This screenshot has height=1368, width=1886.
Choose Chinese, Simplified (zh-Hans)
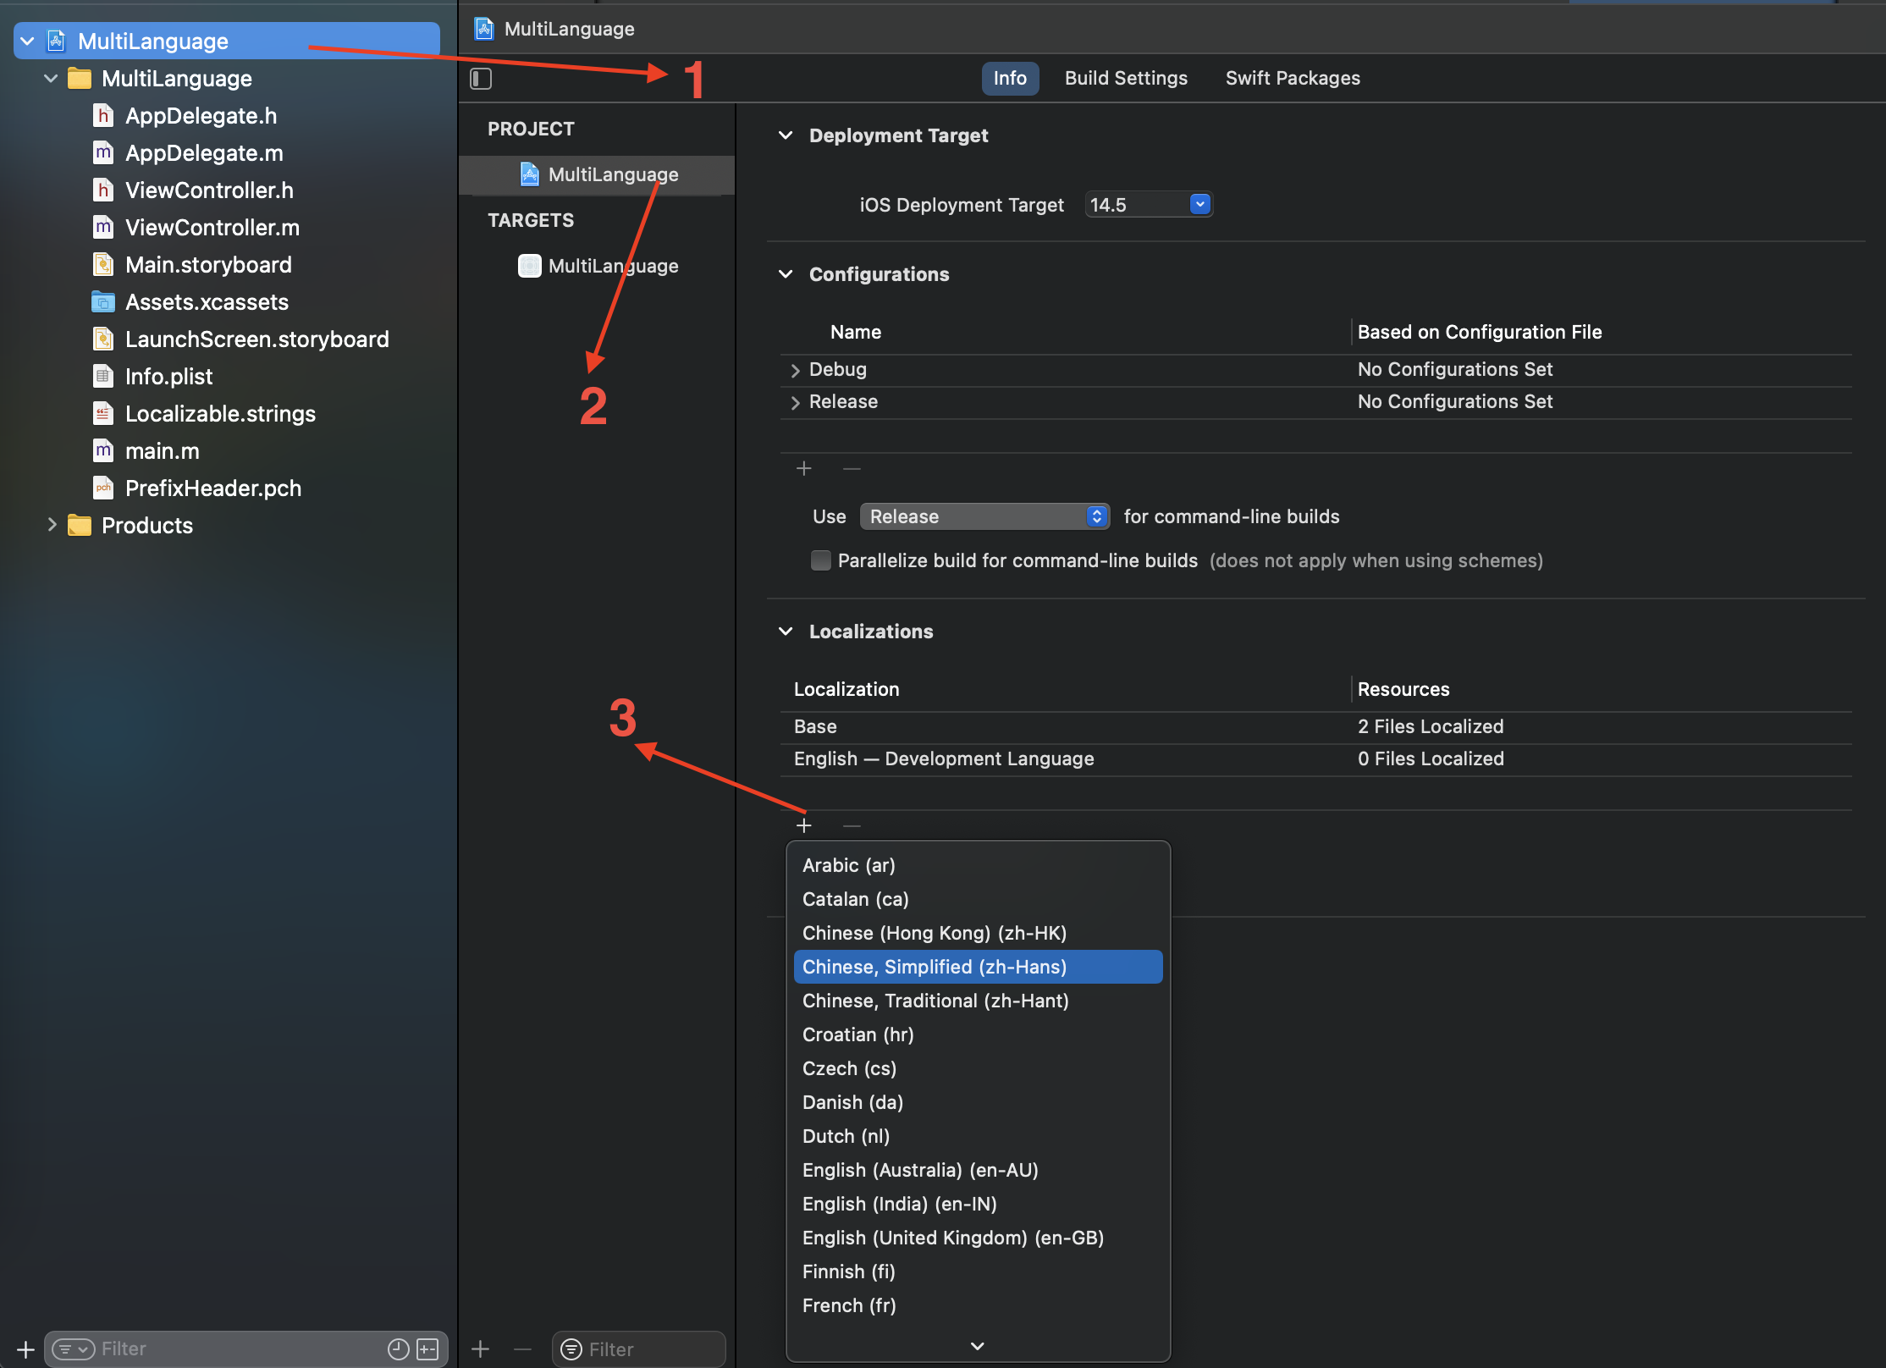[978, 967]
